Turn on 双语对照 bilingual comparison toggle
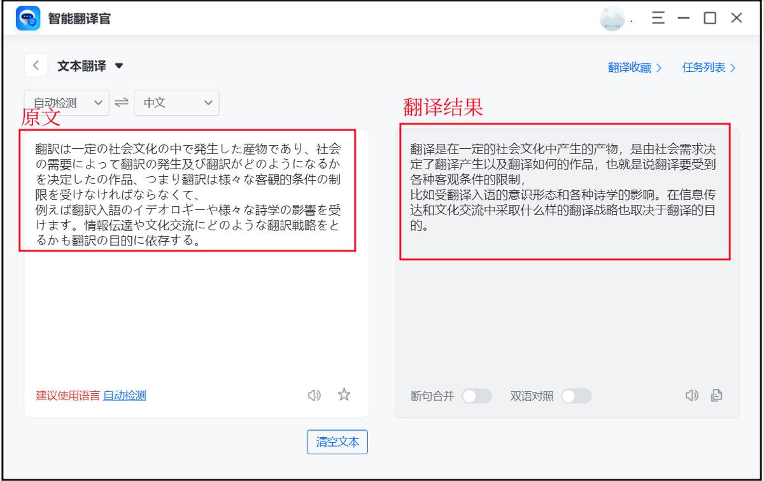 click(577, 396)
